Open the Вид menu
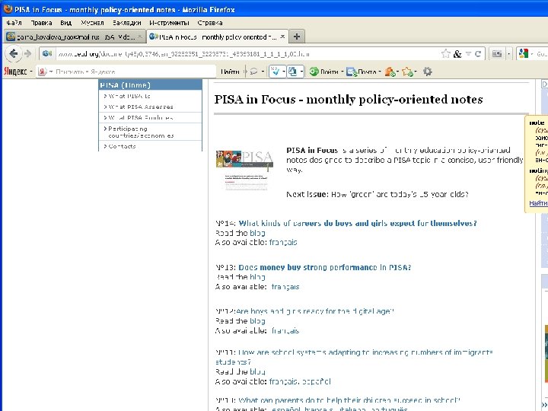 [65, 23]
